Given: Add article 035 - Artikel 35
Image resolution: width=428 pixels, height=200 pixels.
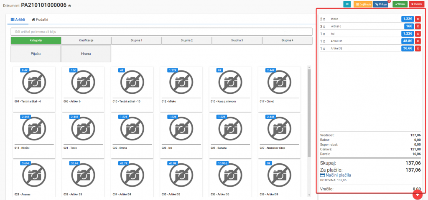Looking at the screenshot, I should (181, 178).
